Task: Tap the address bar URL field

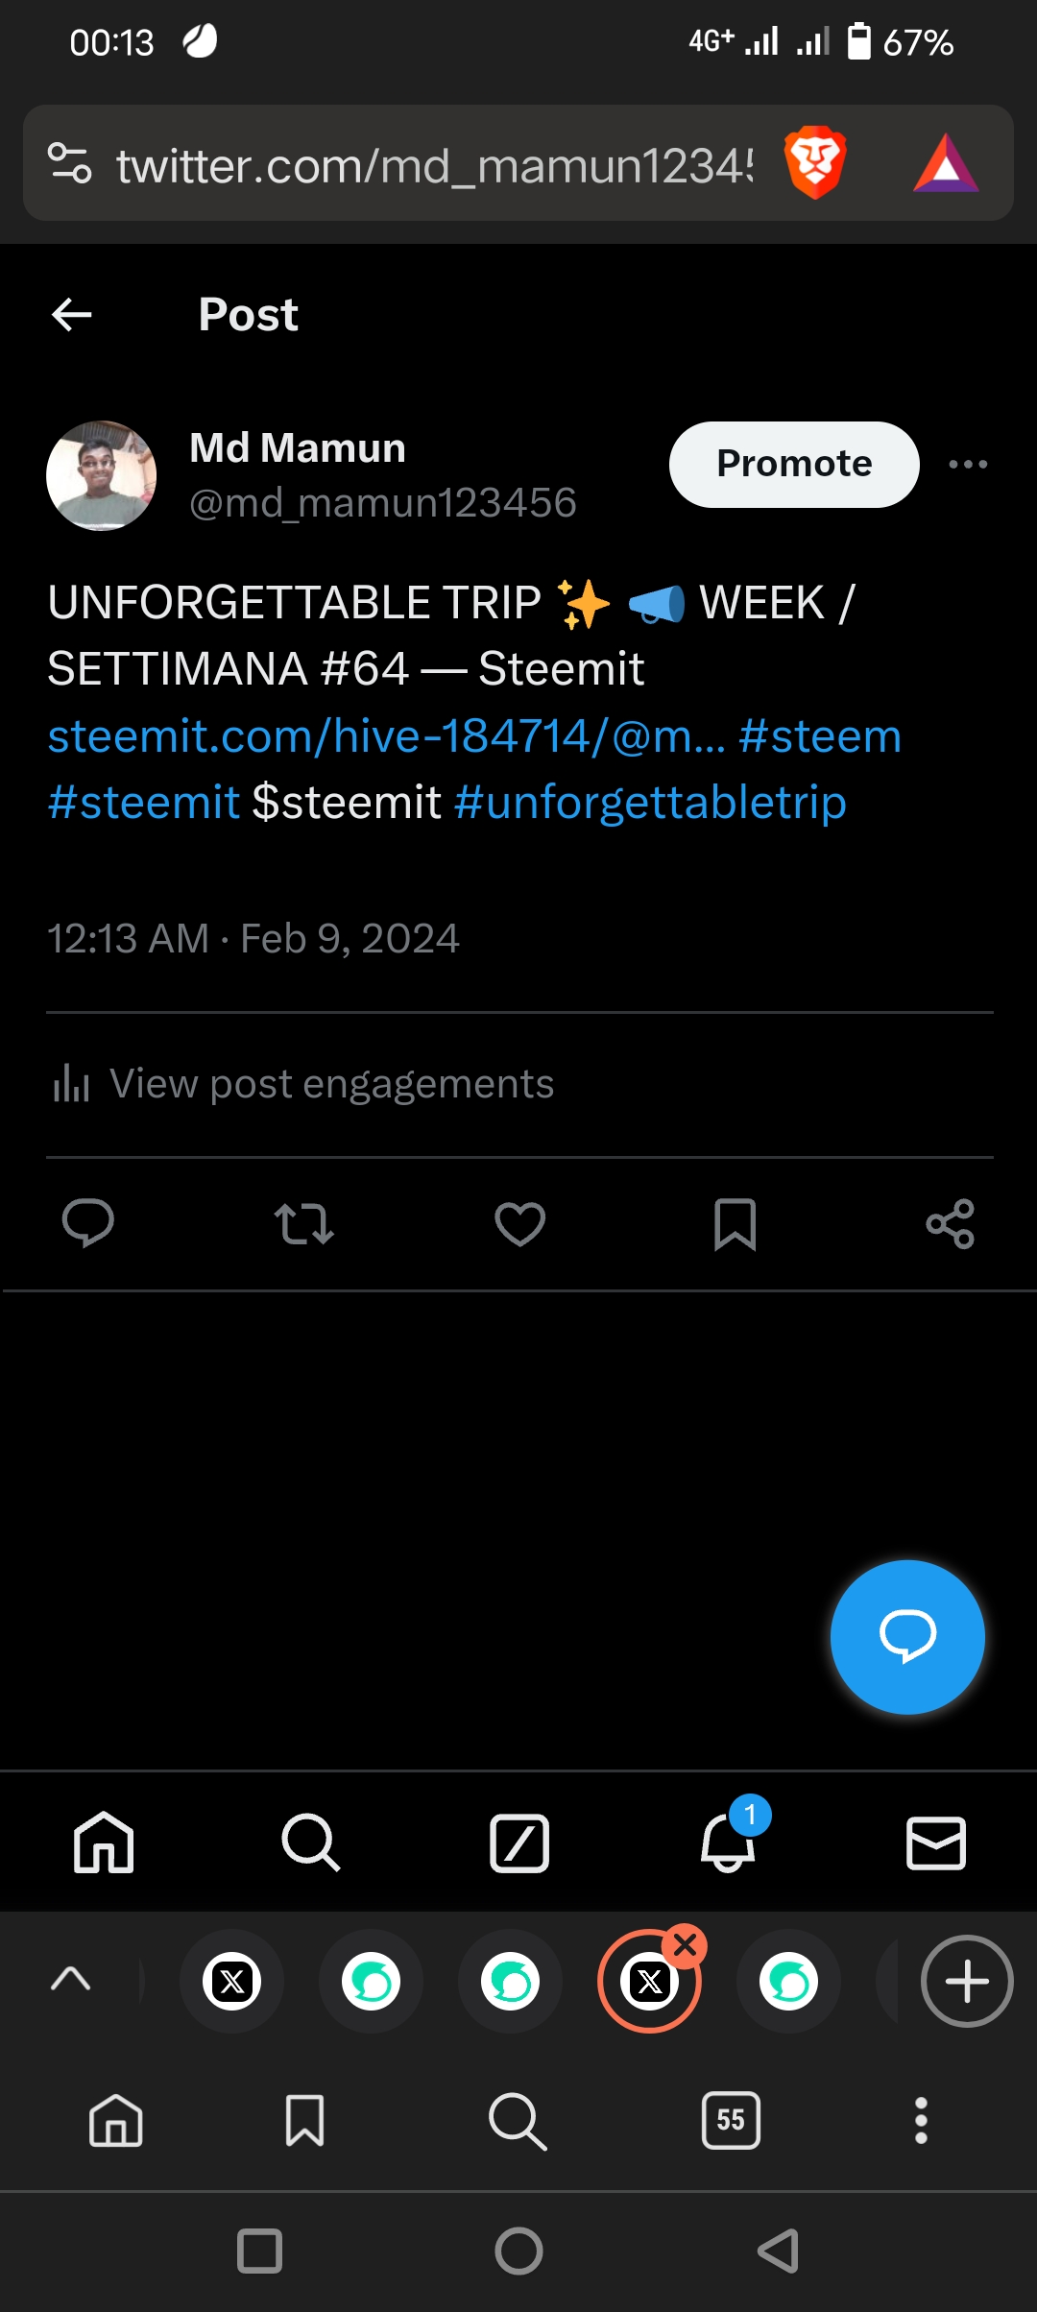Action: pos(434,165)
